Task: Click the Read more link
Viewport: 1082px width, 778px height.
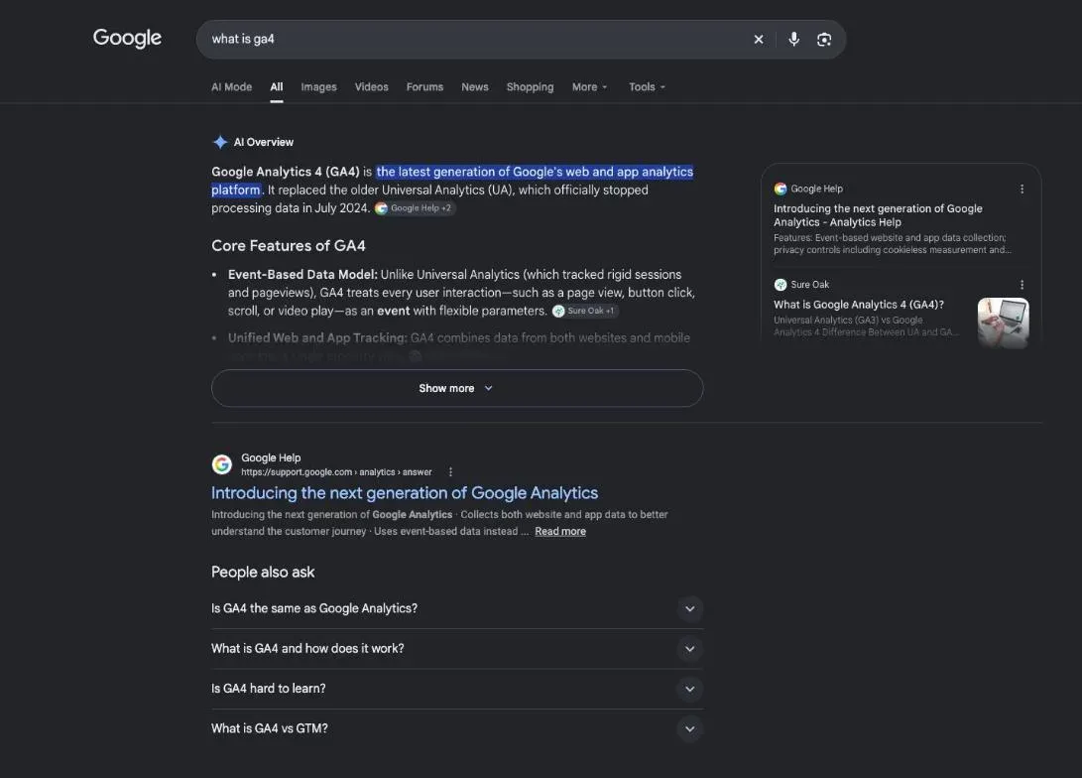Action: (560, 531)
